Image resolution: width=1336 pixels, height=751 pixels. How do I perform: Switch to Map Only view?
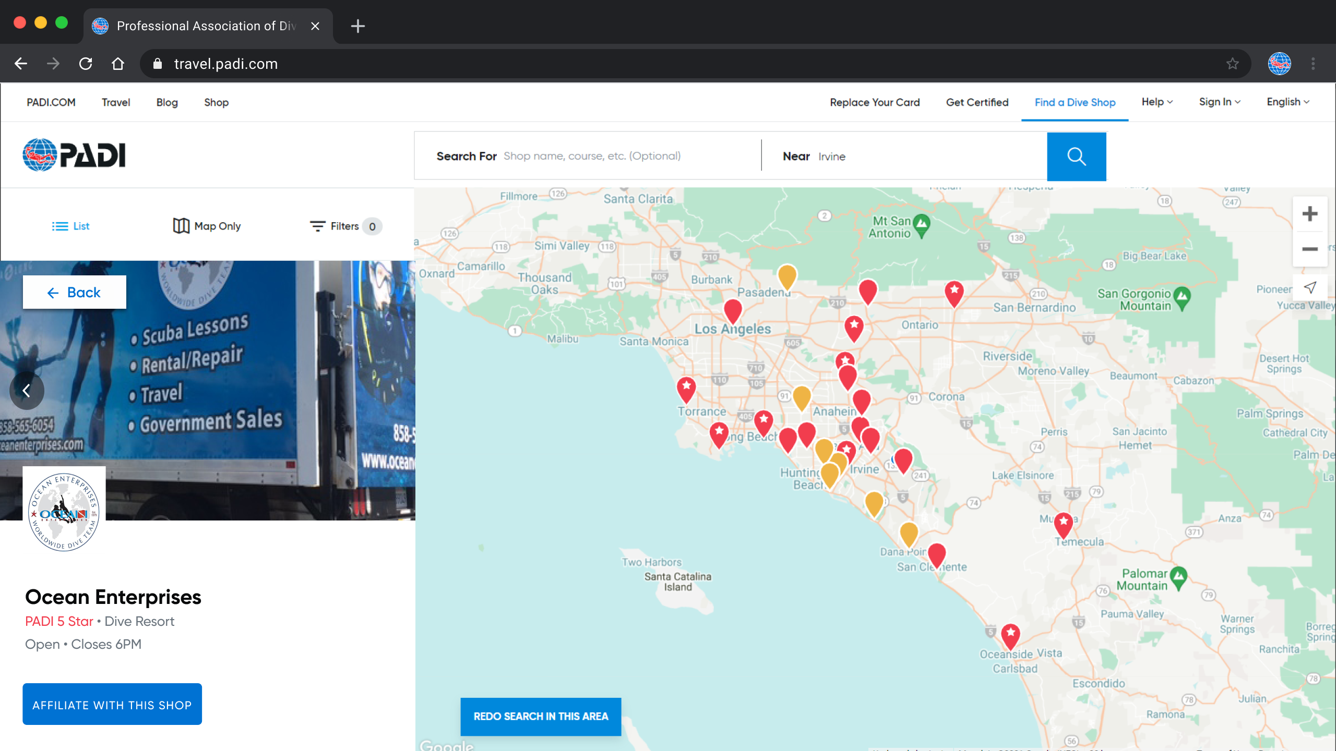tap(207, 226)
